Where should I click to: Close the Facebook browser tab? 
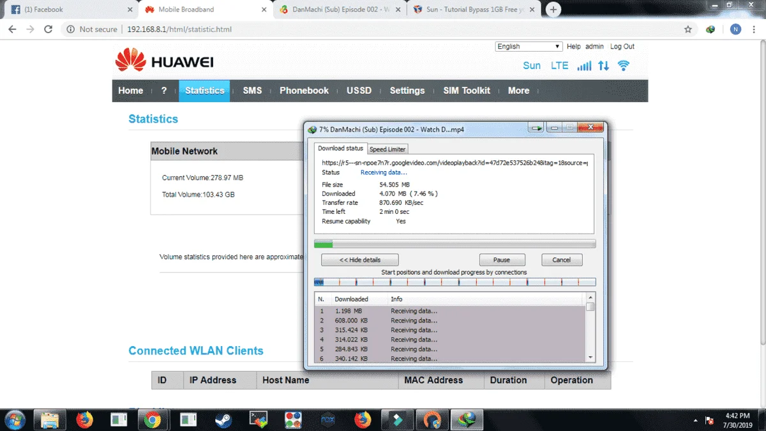[x=130, y=10]
